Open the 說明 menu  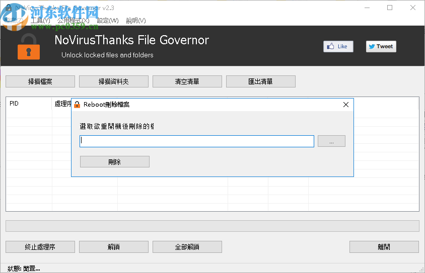point(136,21)
